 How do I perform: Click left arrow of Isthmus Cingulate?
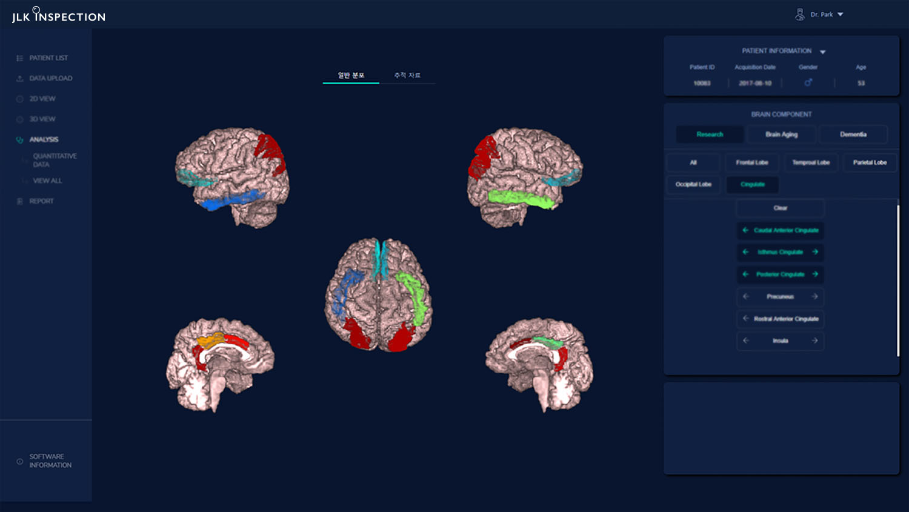[745, 252]
